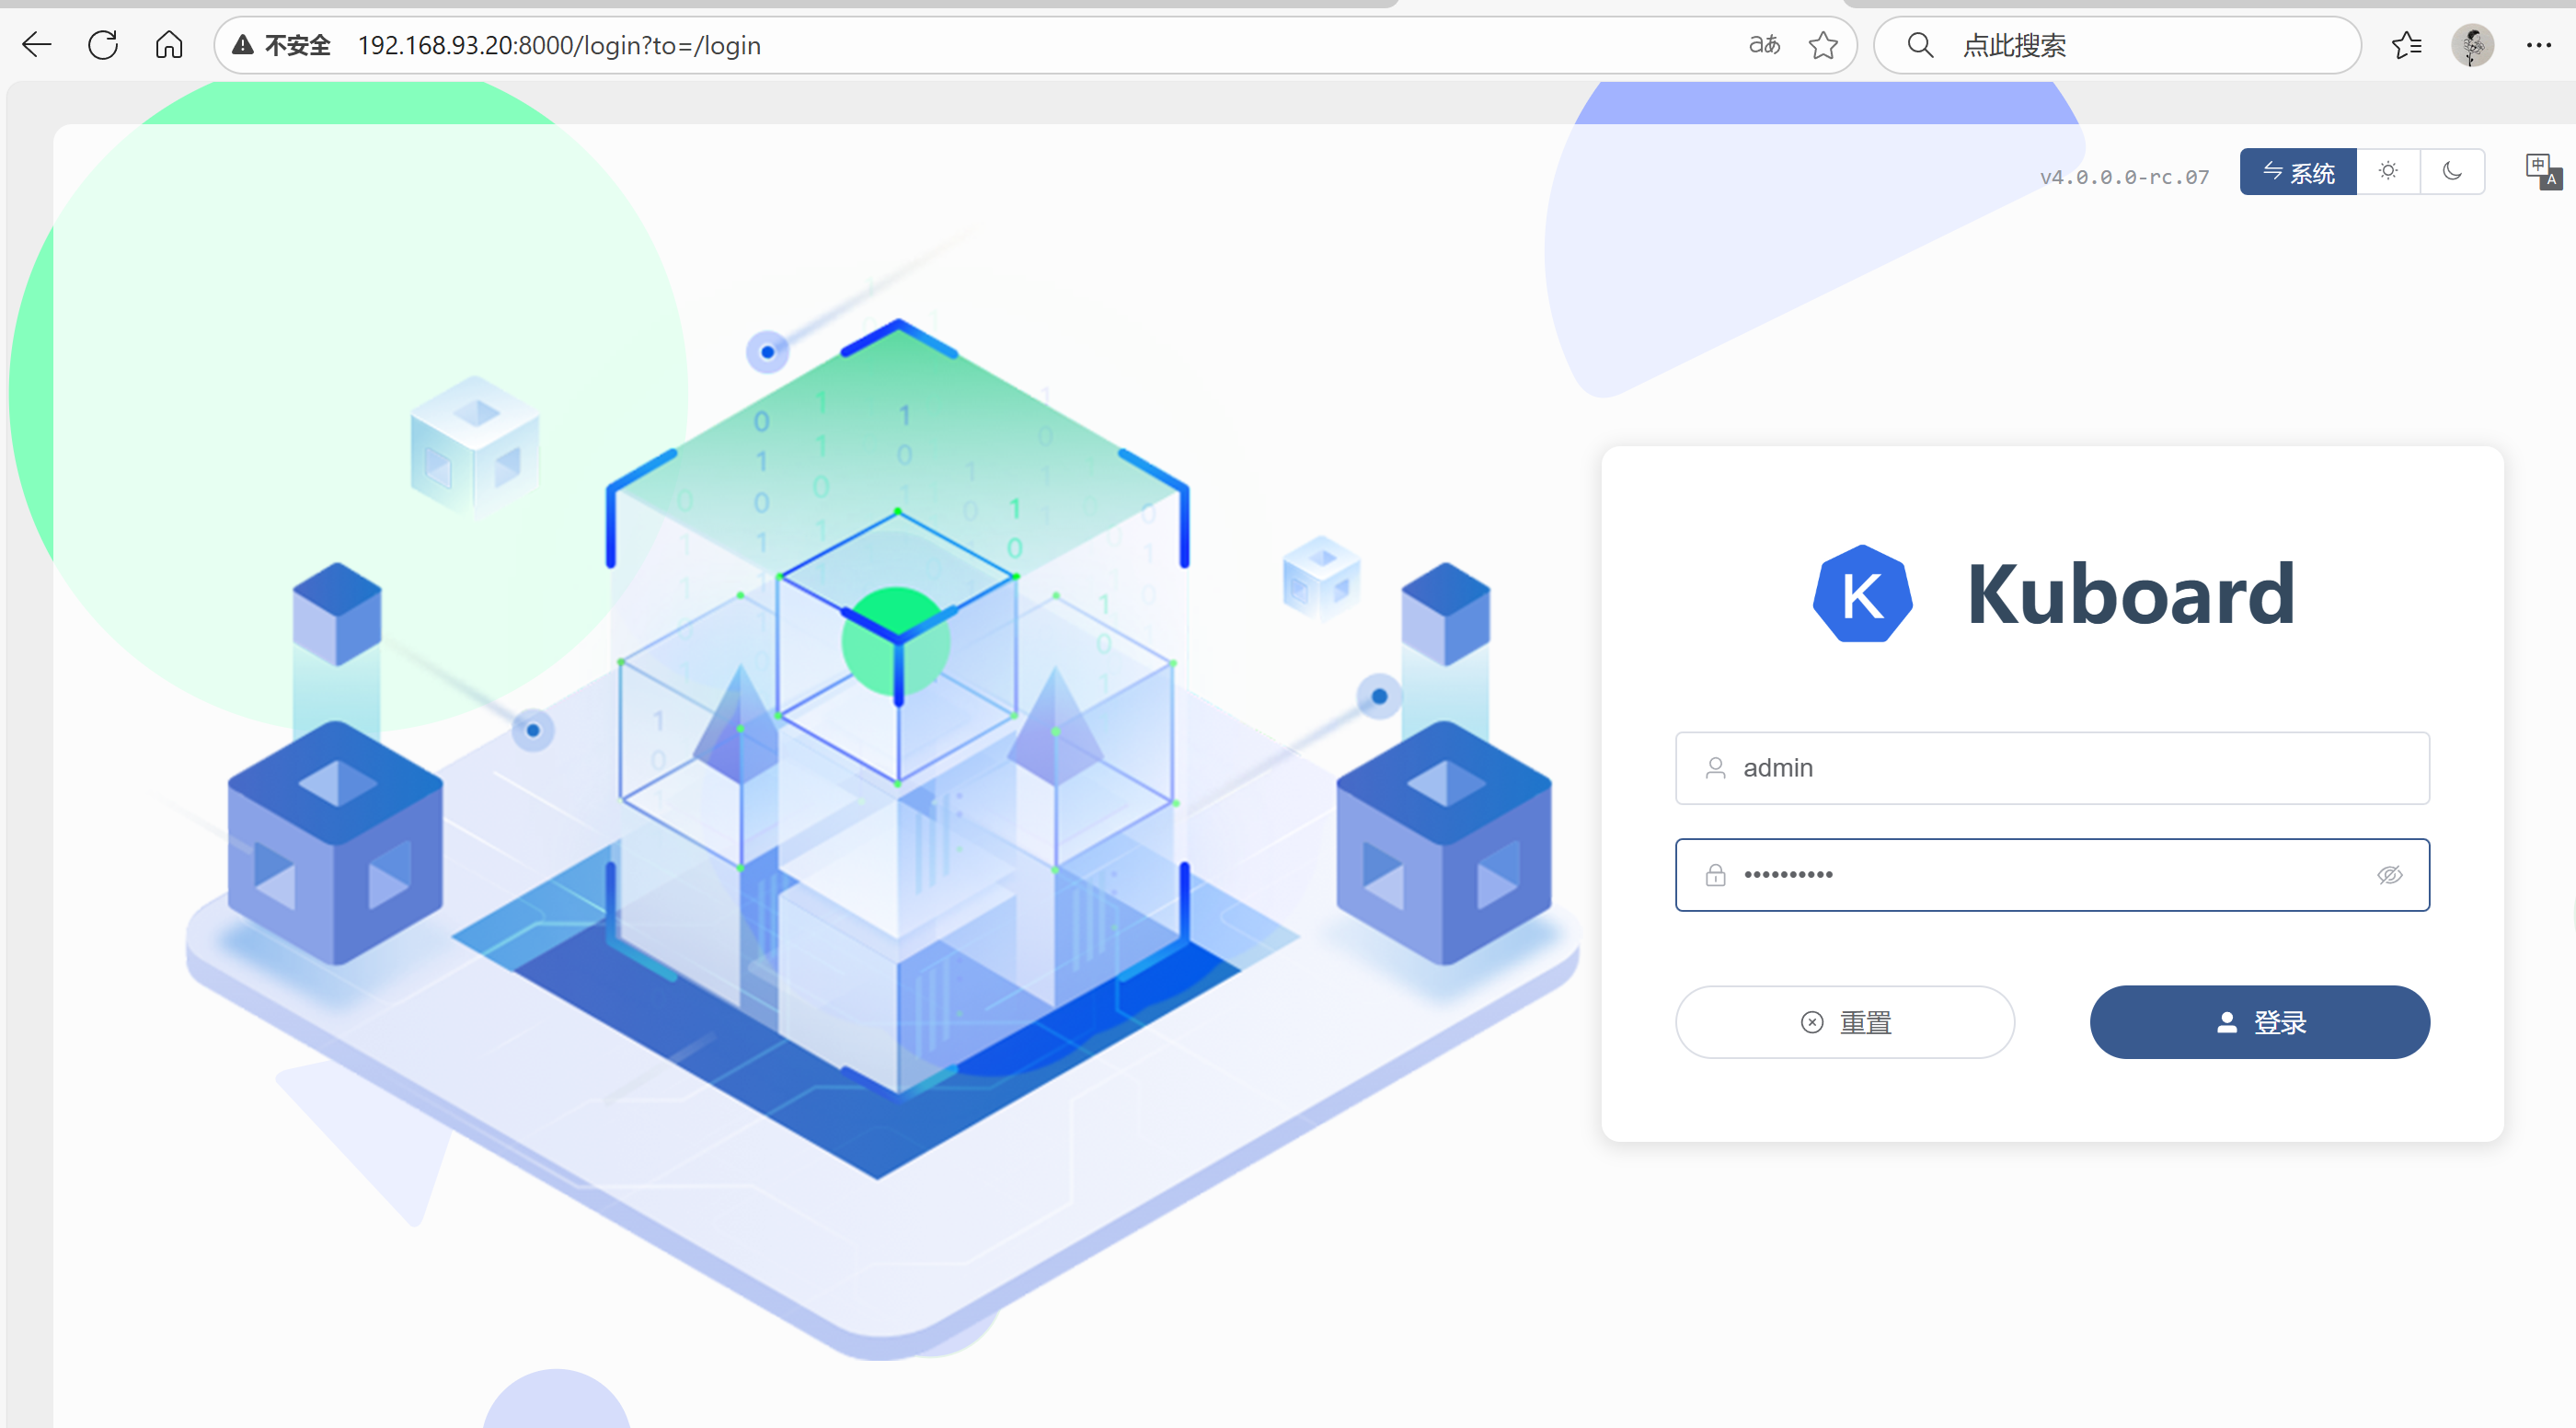View the 不安全 site security warning
This screenshot has width=2576, height=1428.
[281, 45]
